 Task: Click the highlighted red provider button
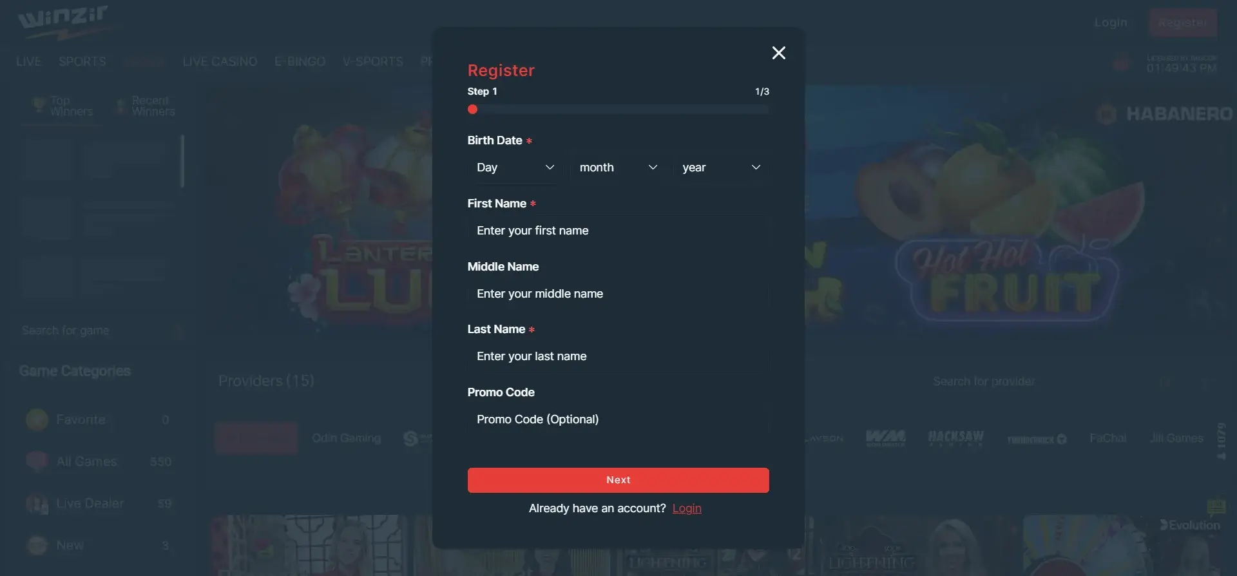tap(256, 438)
